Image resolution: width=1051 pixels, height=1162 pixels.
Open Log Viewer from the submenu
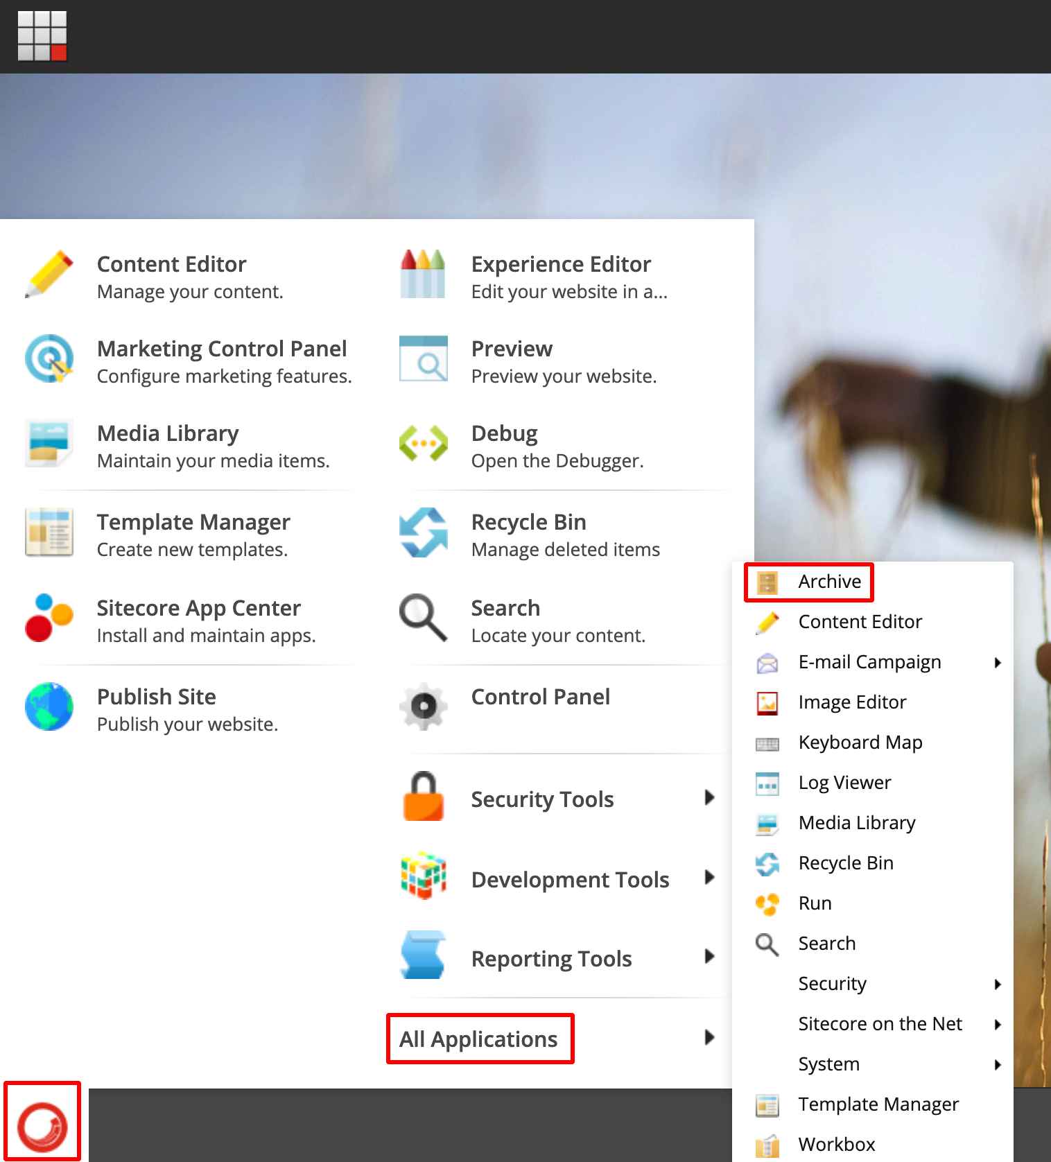844,783
